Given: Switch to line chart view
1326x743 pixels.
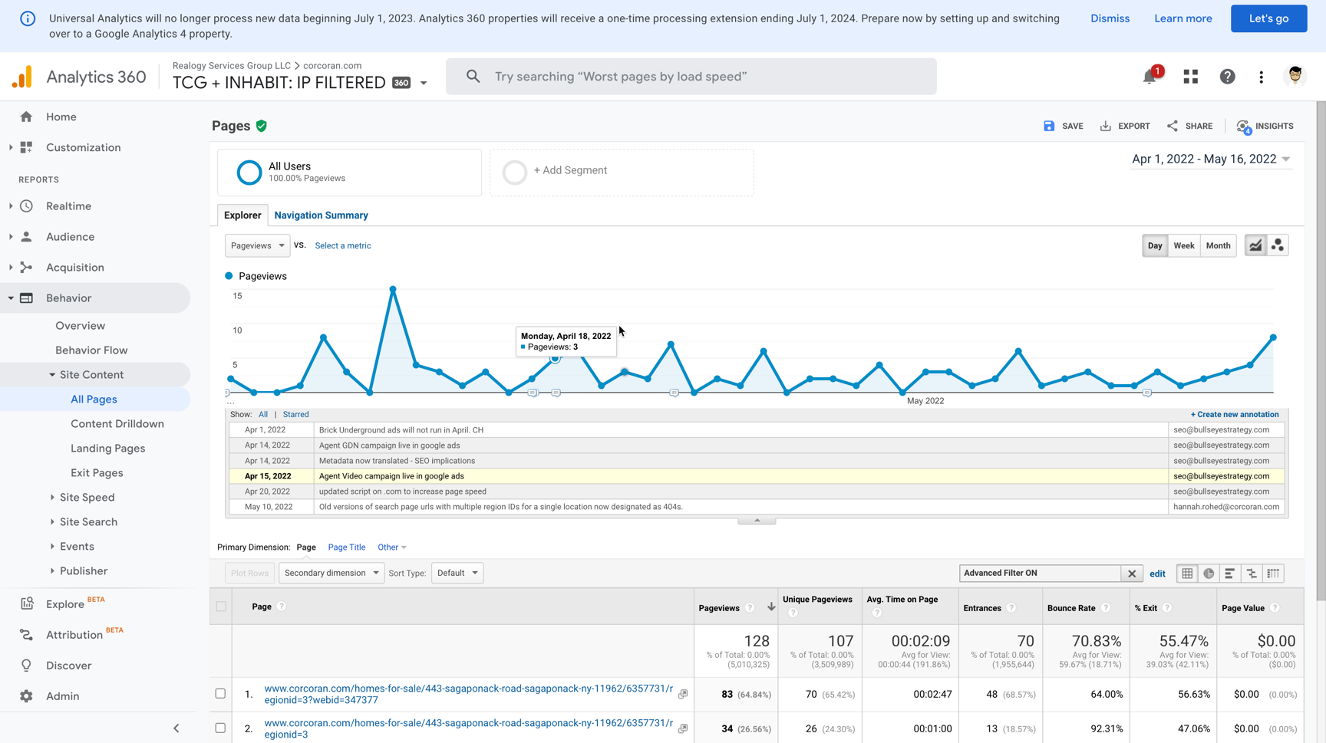Looking at the screenshot, I should pyautogui.click(x=1255, y=245).
